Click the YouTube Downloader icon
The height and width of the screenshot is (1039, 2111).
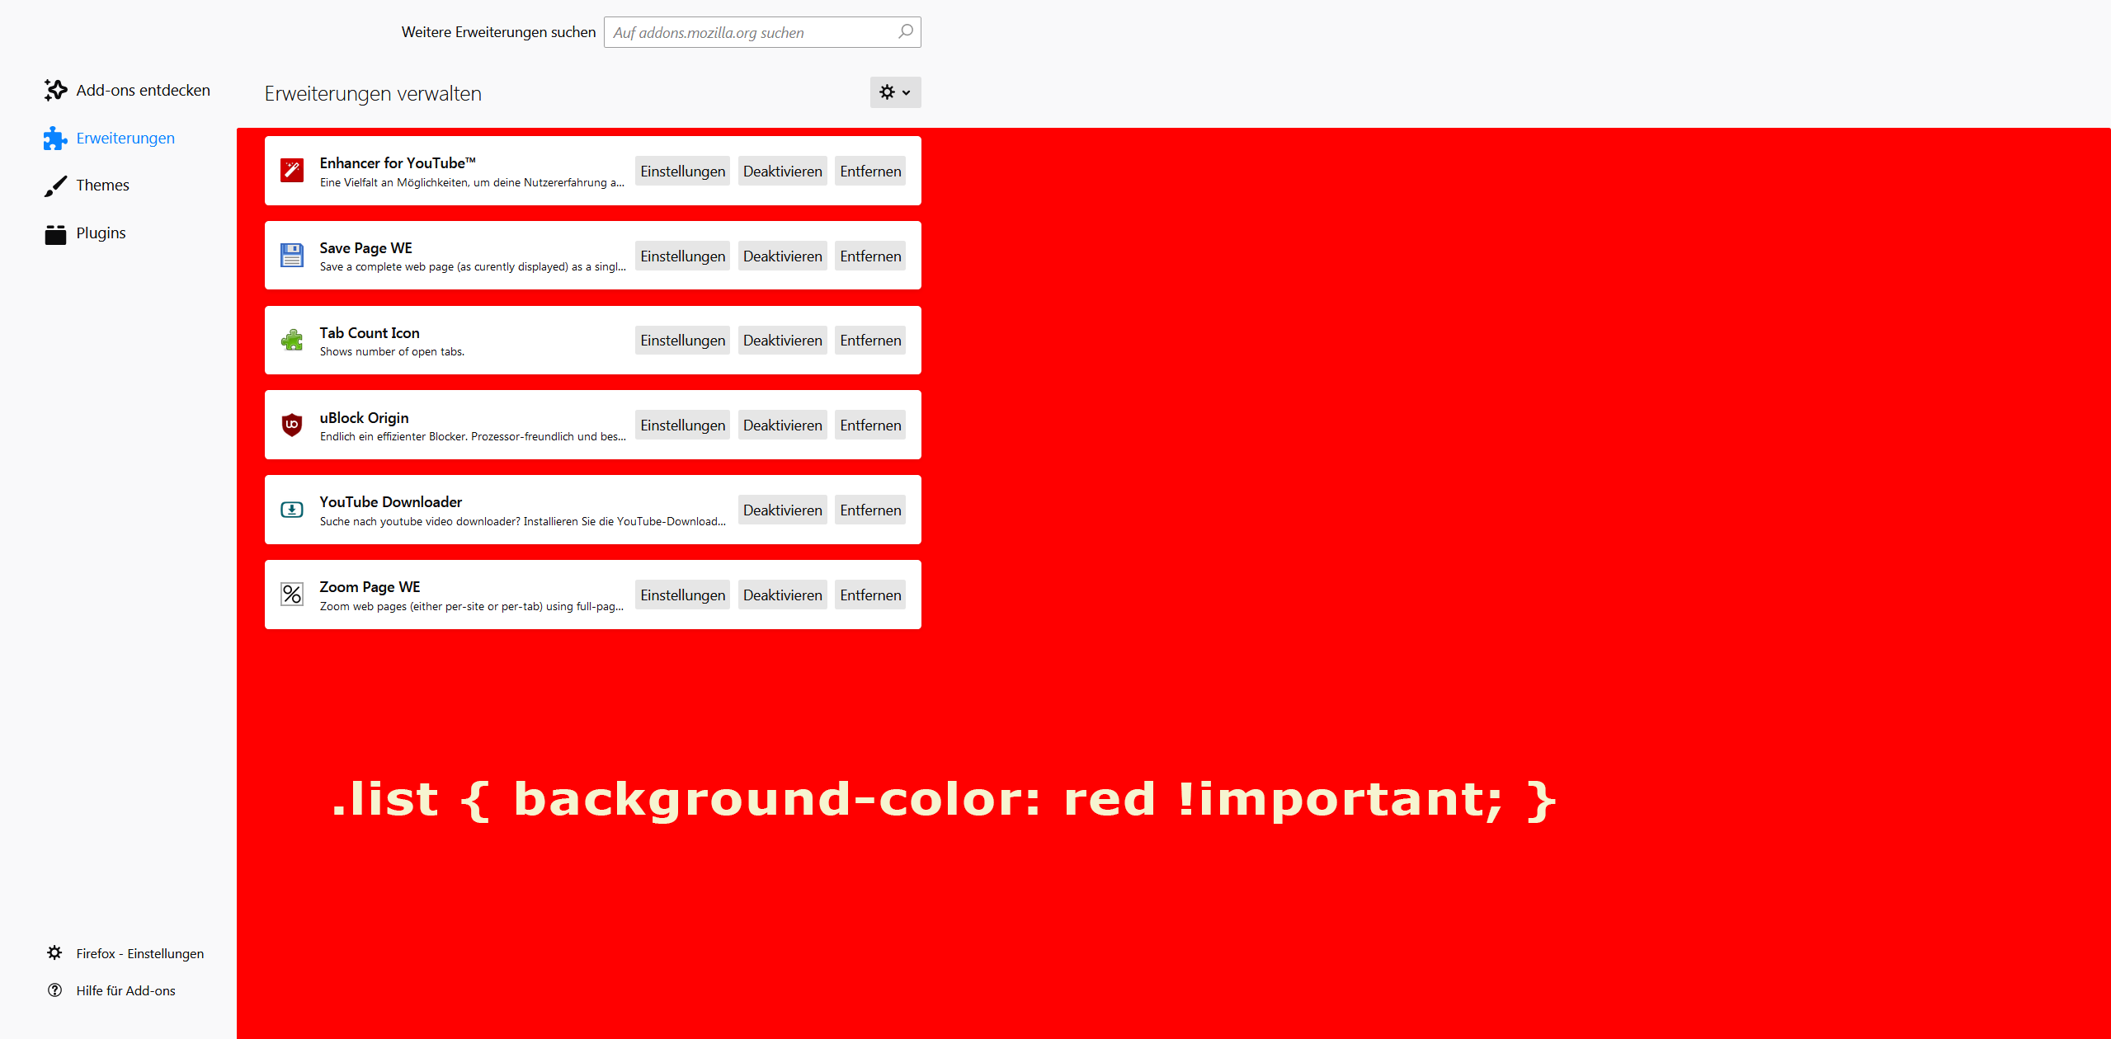(292, 510)
